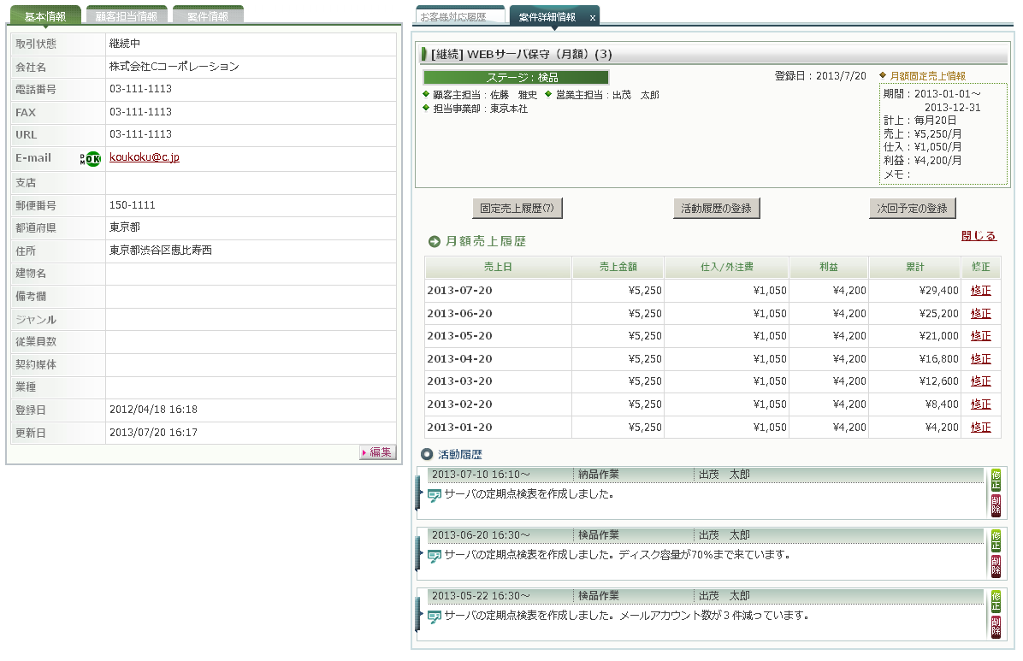1023x661 pixels.
Task: Collapse monthly sales history via 閉じる link
Action: [x=979, y=236]
